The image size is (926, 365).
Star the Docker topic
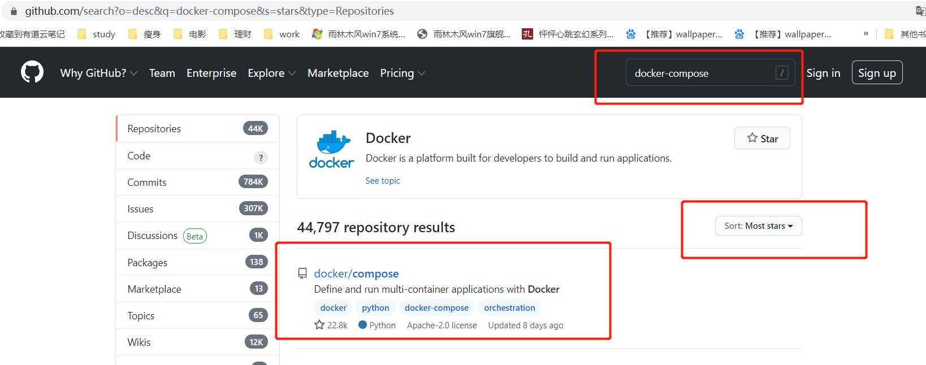762,138
